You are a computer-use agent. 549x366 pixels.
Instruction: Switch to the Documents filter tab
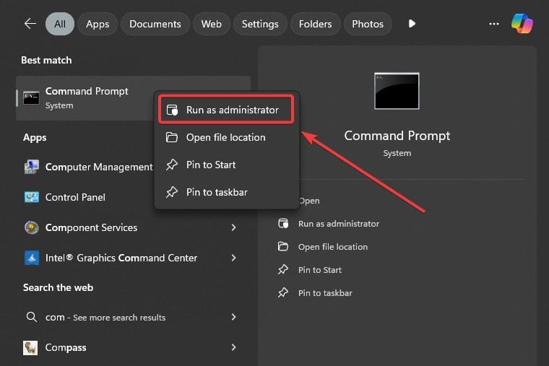coord(155,24)
